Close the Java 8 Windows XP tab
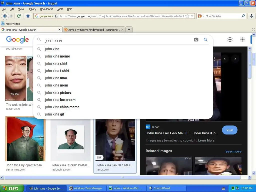Screen dimensions: 256x192 [x=122, y=29]
